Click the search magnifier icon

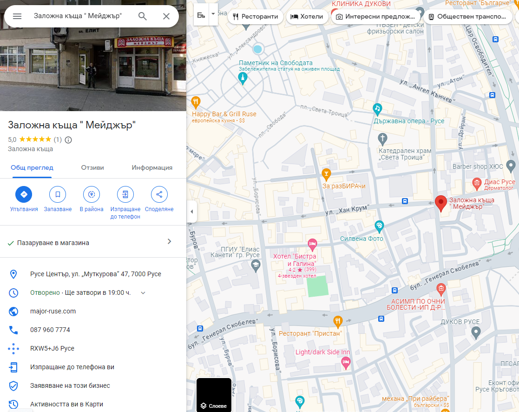[x=142, y=16]
